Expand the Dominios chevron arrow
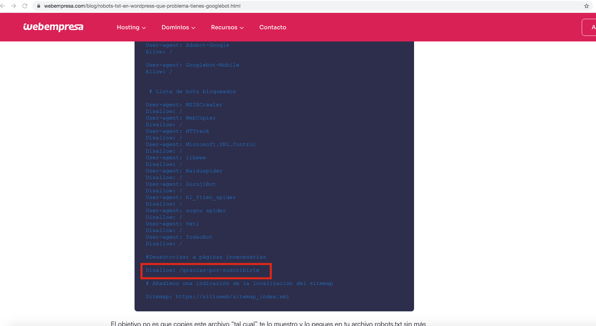The height and width of the screenshot is (326, 596). 193,28
